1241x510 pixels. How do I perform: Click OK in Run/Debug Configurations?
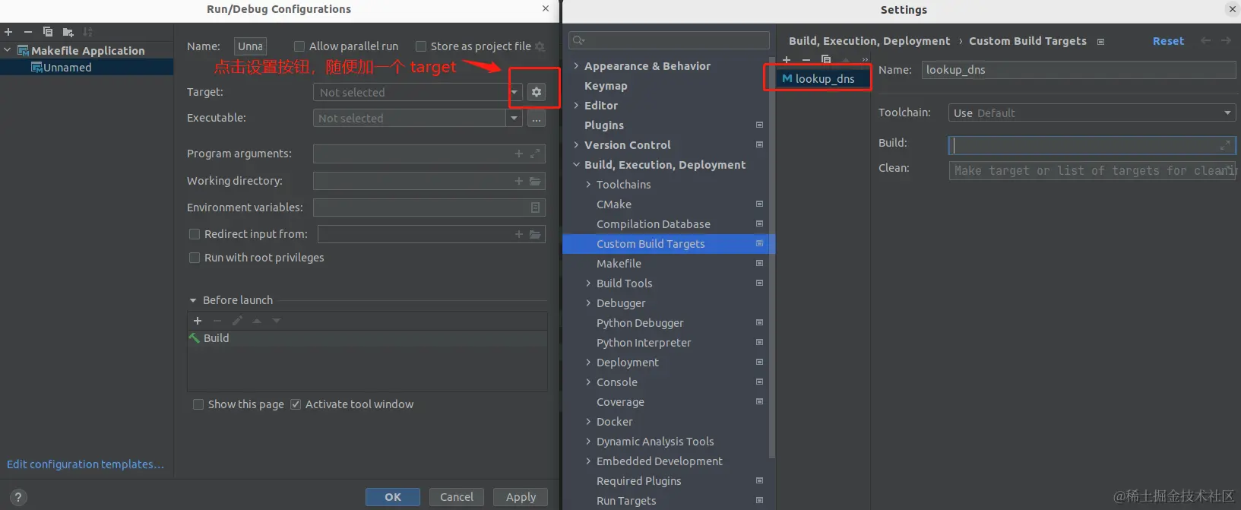[x=393, y=497]
